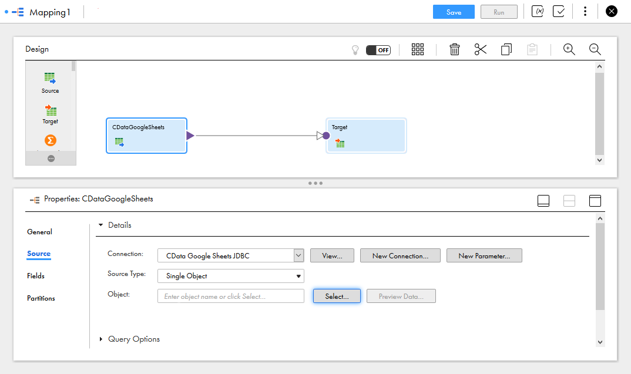Zoom in on the design canvas
This screenshot has height=374, width=631.
point(569,50)
